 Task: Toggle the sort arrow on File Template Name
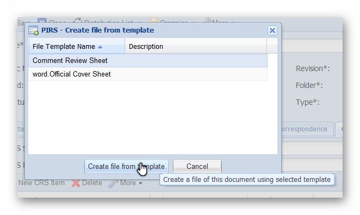pyautogui.click(x=100, y=47)
